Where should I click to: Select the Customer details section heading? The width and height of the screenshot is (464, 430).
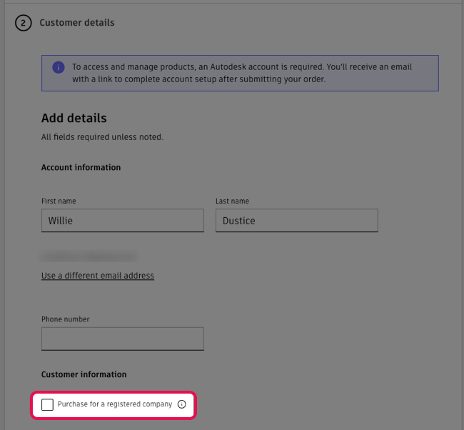77,23
